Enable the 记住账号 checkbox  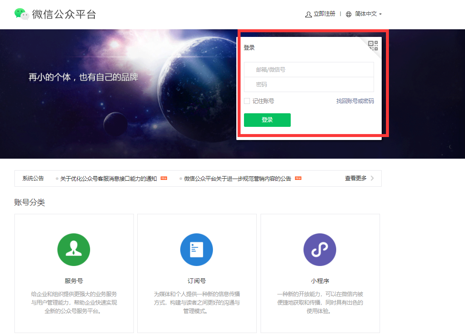click(x=247, y=101)
